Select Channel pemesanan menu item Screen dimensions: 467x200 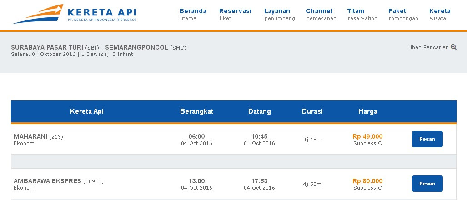pyautogui.click(x=321, y=14)
